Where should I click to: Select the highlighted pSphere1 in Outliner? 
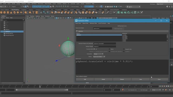point(12,32)
